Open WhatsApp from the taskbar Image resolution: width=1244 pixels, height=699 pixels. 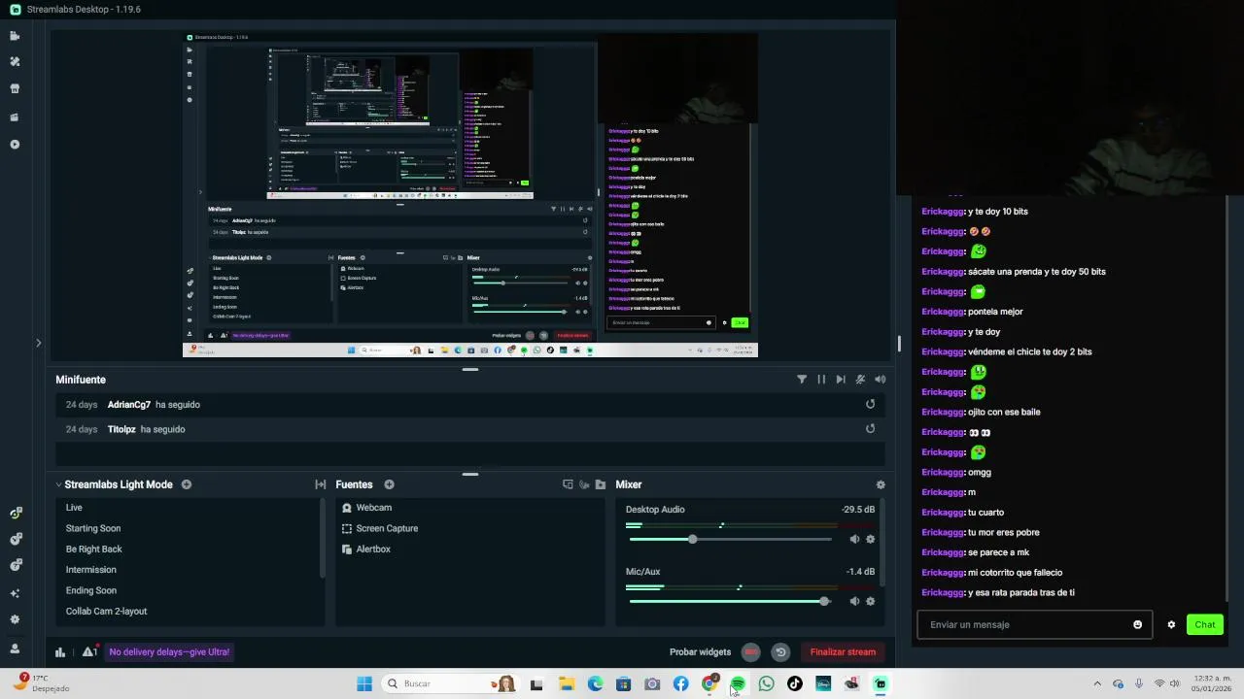[x=766, y=683]
